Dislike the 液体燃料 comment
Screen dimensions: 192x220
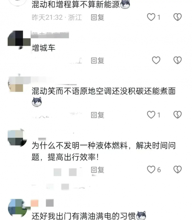pyautogui.click(x=178, y=169)
